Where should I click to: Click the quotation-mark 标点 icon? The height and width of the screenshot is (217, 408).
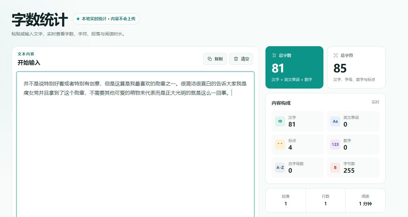[x=280, y=145]
